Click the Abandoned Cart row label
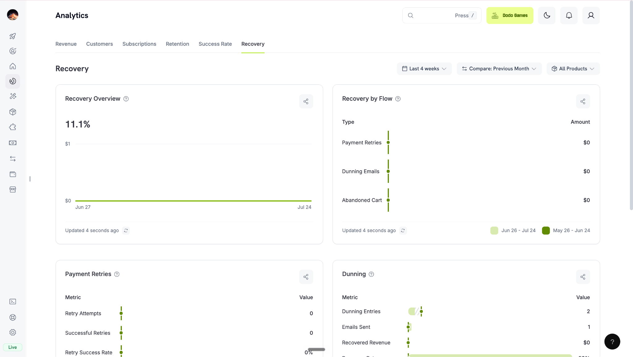This screenshot has width=633, height=357. tap(362, 200)
